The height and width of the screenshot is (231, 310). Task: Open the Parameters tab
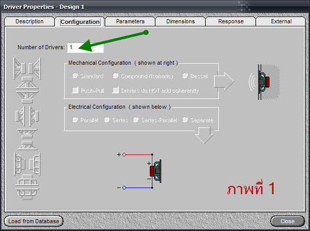[130, 21]
